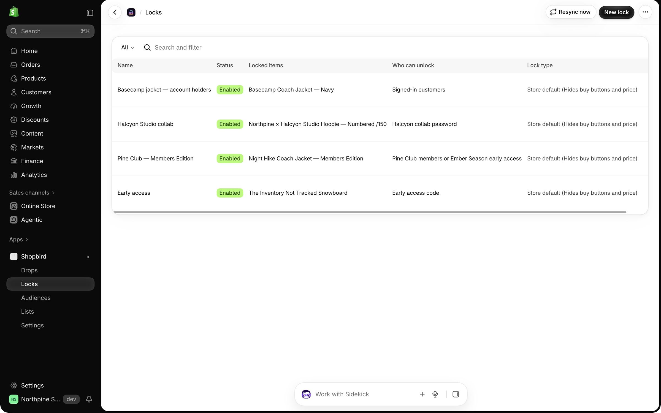Expand the Sales channels section
This screenshot has width=661, height=413.
[x=32, y=193]
